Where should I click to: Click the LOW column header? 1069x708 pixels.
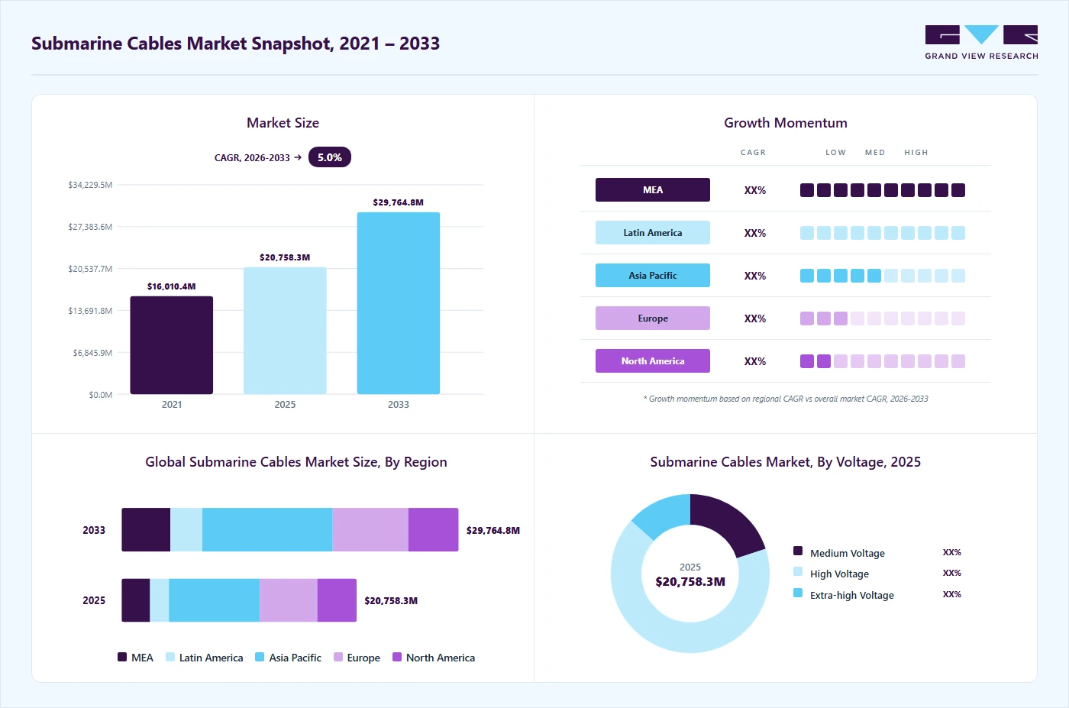click(835, 153)
